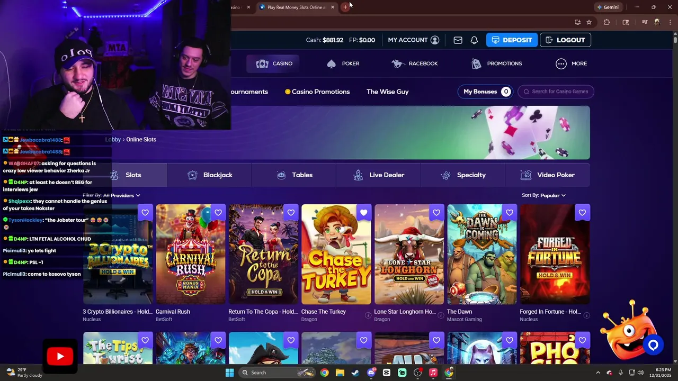Open the Casino navigation item
Screen dimensions: 678x381
tap(274, 63)
